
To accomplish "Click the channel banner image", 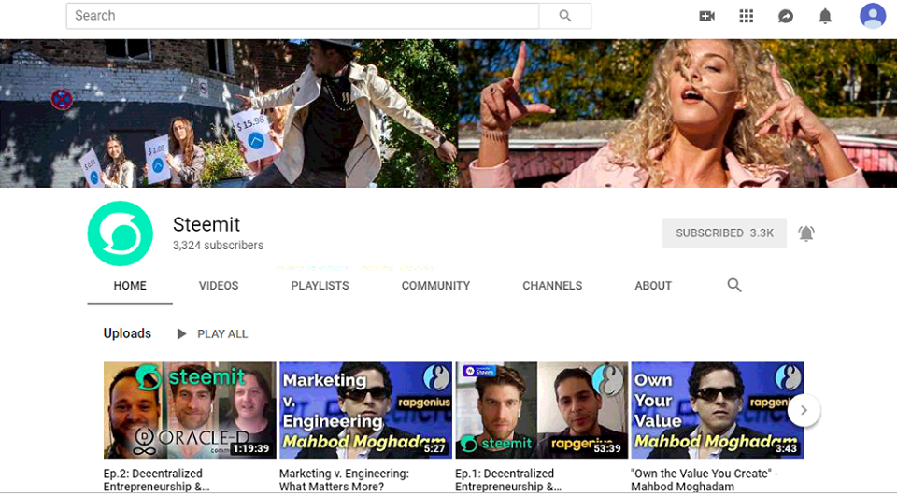I will (x=448, y=113).
